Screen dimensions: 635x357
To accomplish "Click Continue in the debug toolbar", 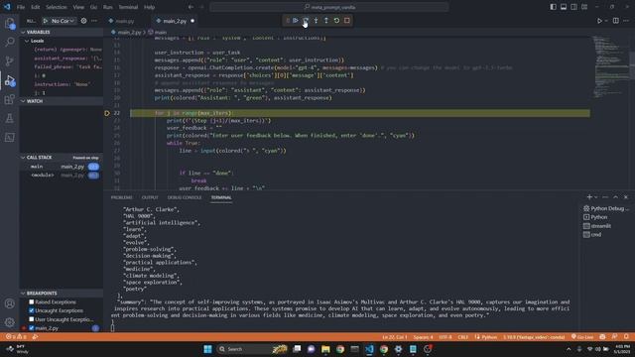I will [296, 20].
